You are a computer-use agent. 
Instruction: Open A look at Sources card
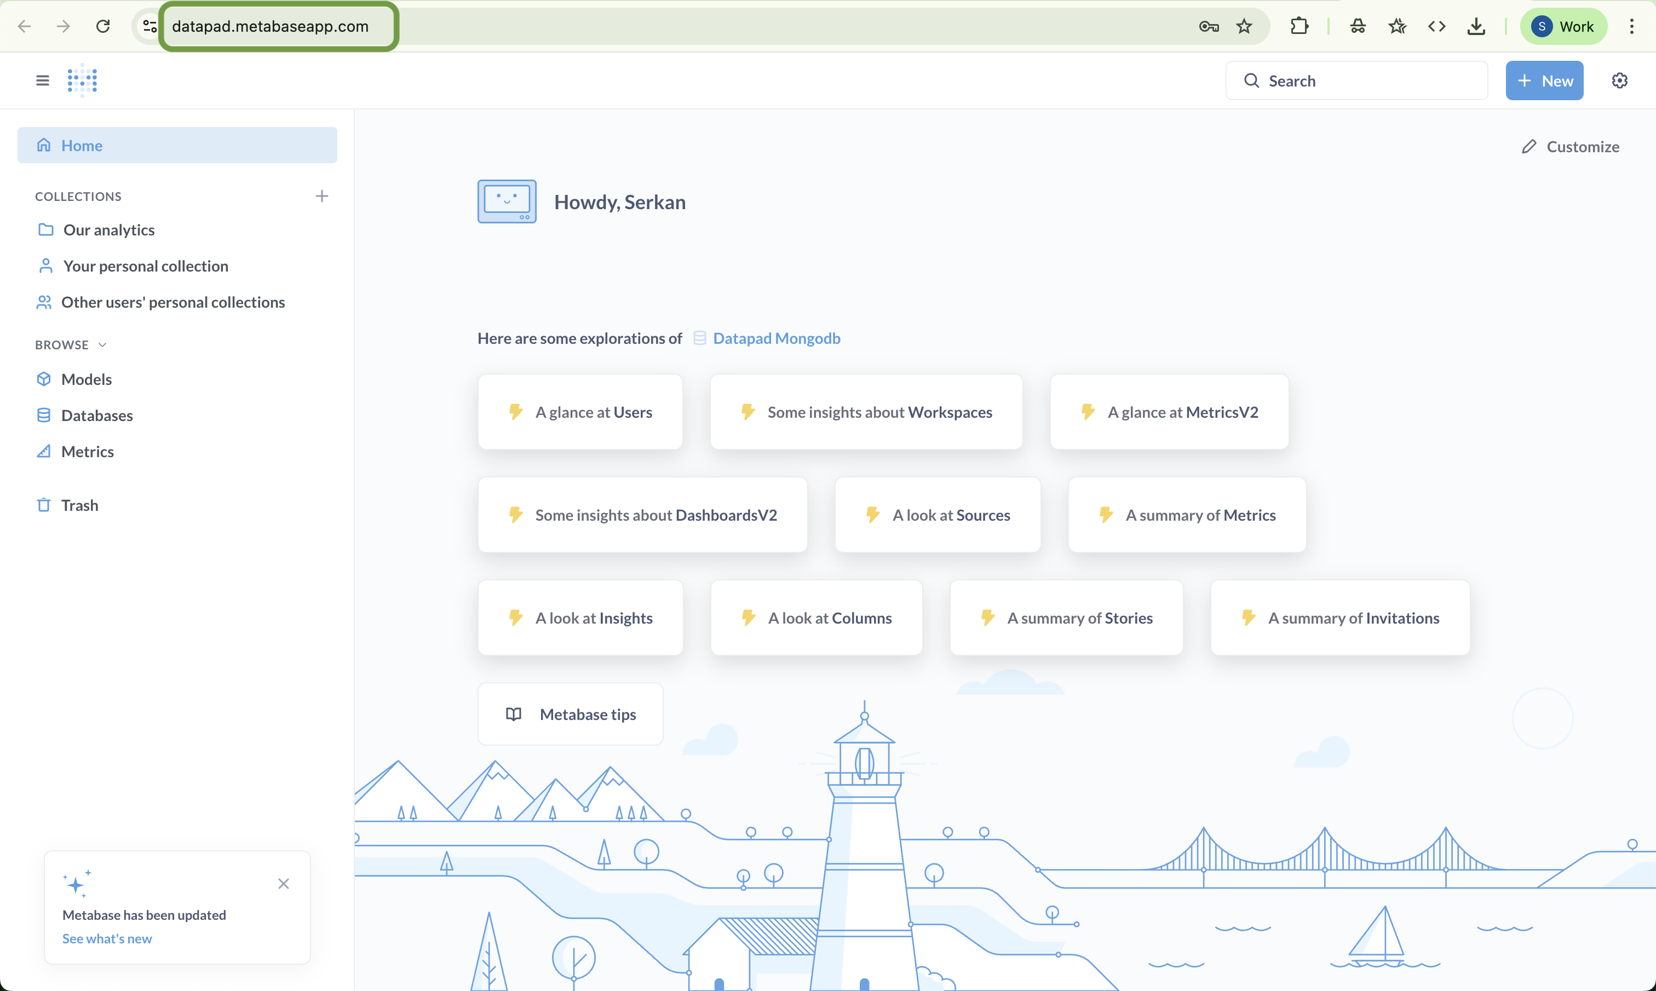938,515
